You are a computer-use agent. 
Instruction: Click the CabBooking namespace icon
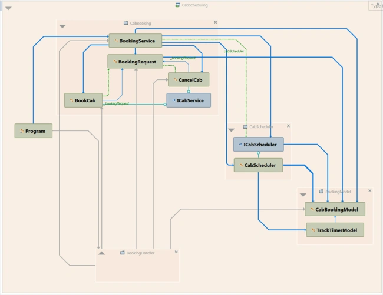126,23
